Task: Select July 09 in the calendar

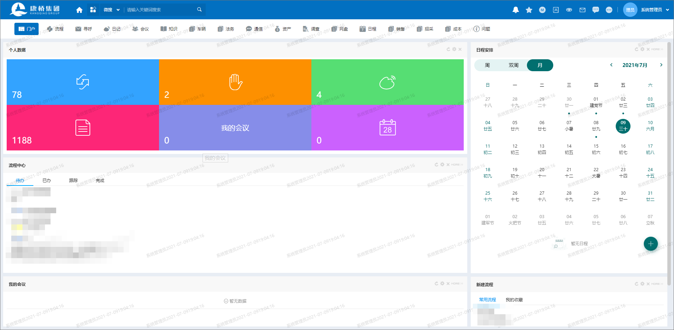Action: [x=623, y=126]
